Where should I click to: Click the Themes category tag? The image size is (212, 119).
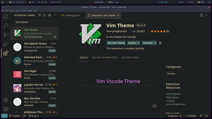click(x=171, y=74)
